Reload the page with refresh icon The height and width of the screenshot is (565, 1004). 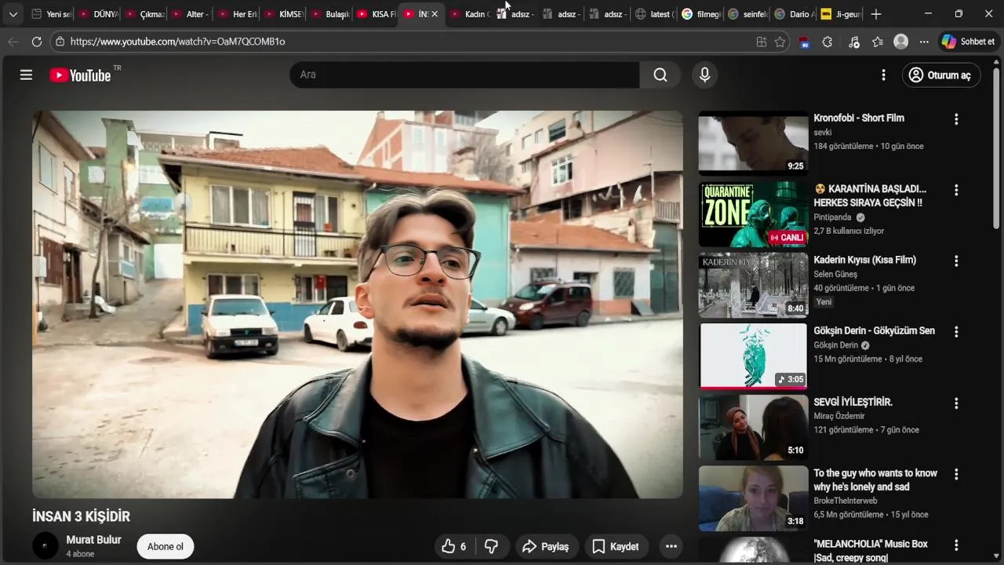tap(37, 42)
